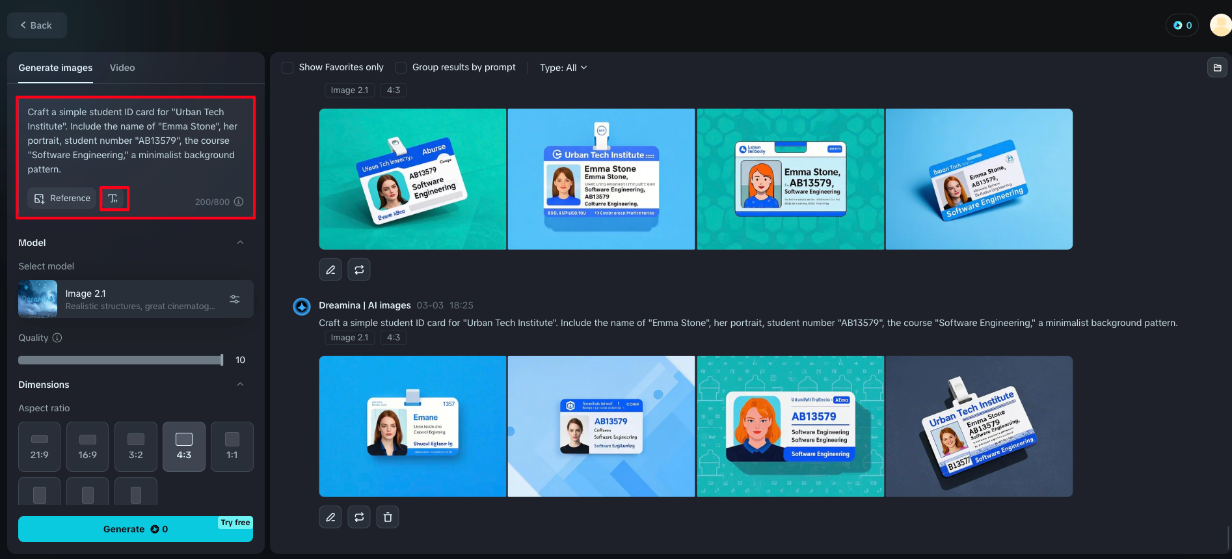Viewport: 1232px width, 559px height.
Task: Click the text-on-image T icon
Action: point(114,198)
